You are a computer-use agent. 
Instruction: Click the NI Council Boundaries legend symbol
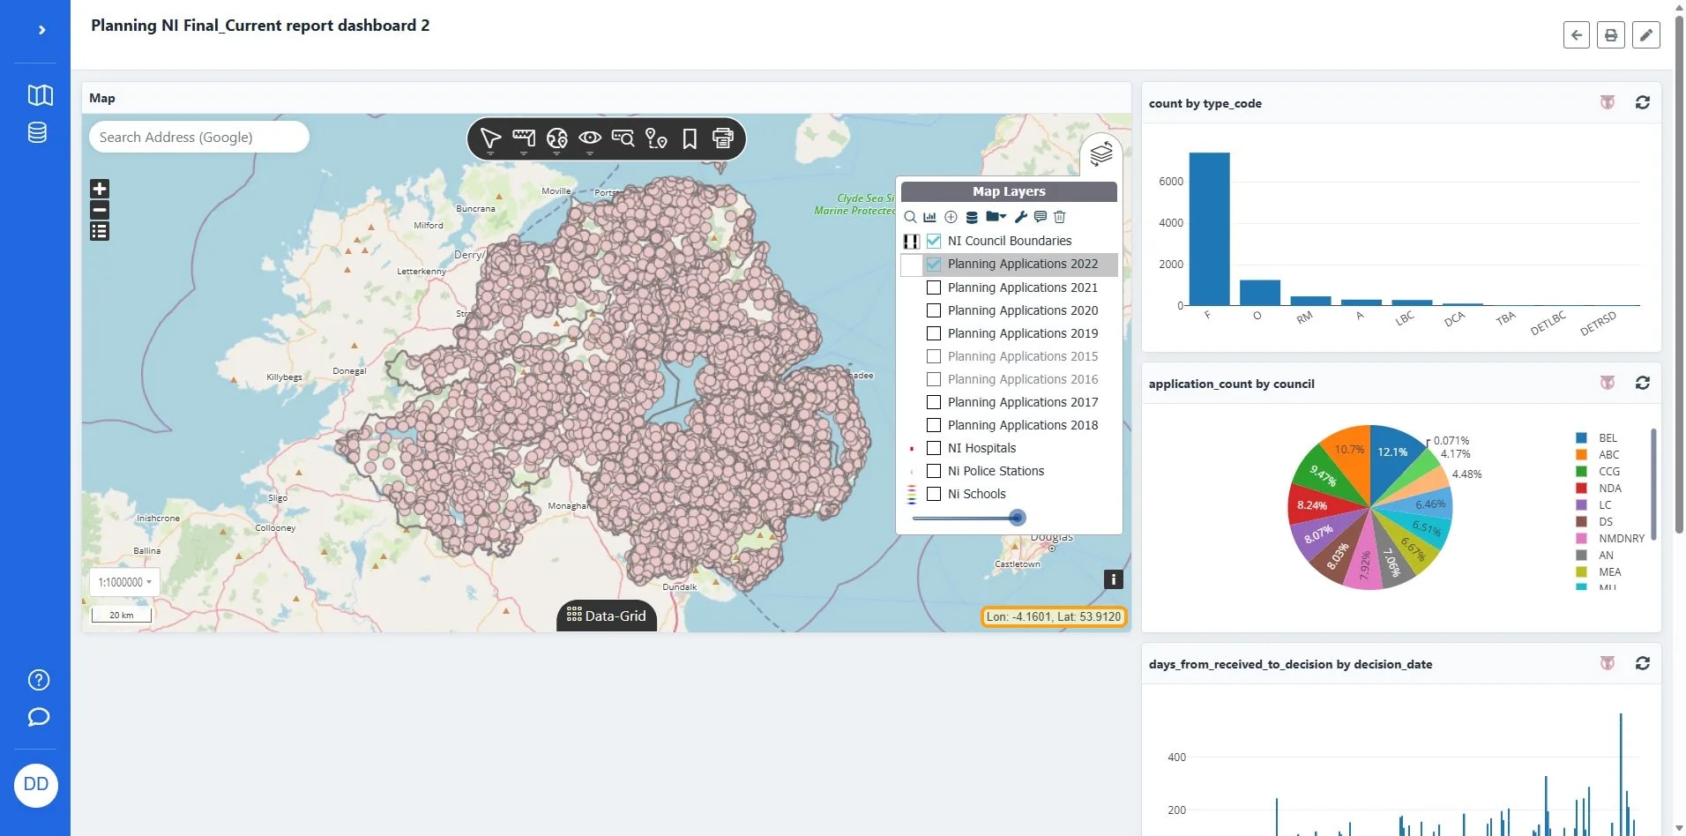(x=911, y=241)
